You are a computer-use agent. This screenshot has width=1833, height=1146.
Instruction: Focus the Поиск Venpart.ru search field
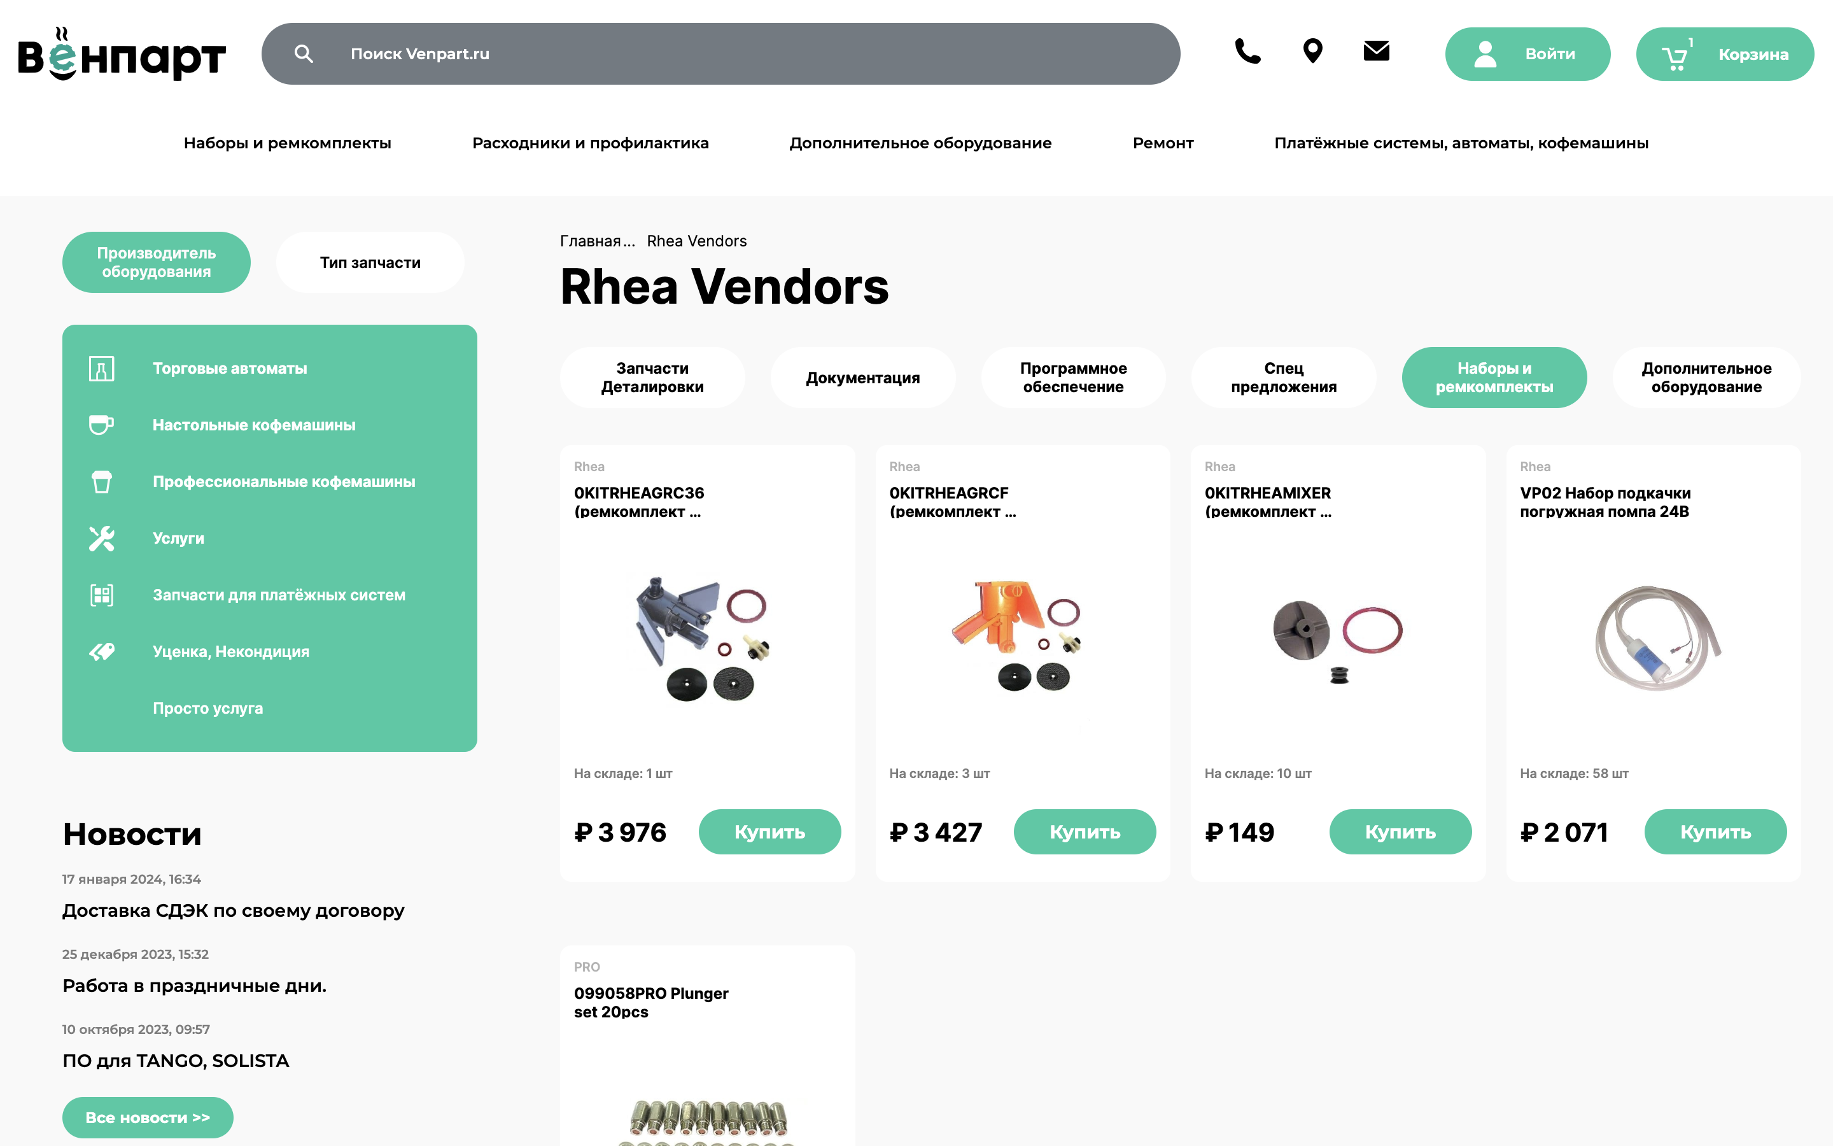720,54
